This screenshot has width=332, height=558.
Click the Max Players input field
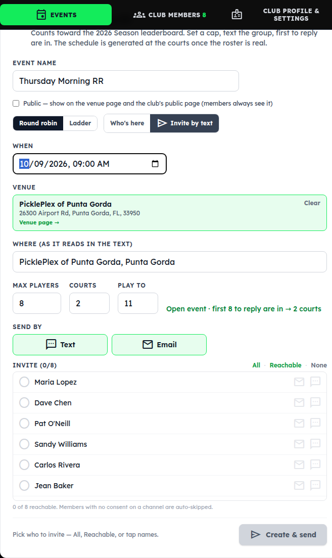click(37, 303)
